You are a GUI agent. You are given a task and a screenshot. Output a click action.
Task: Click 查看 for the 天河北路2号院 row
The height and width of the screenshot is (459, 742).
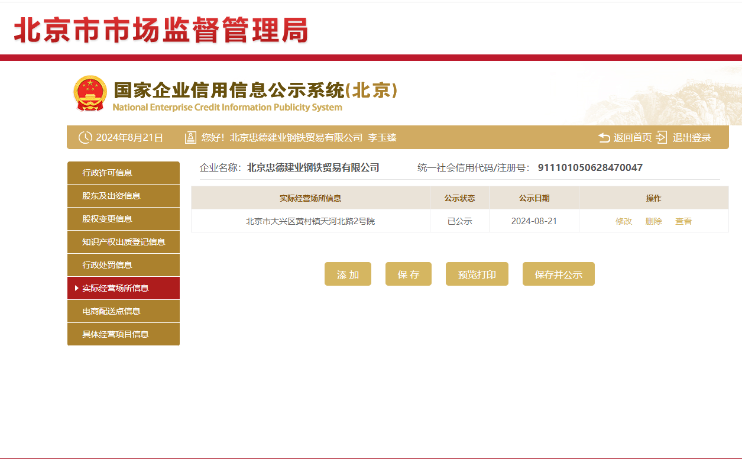point(683,221)
